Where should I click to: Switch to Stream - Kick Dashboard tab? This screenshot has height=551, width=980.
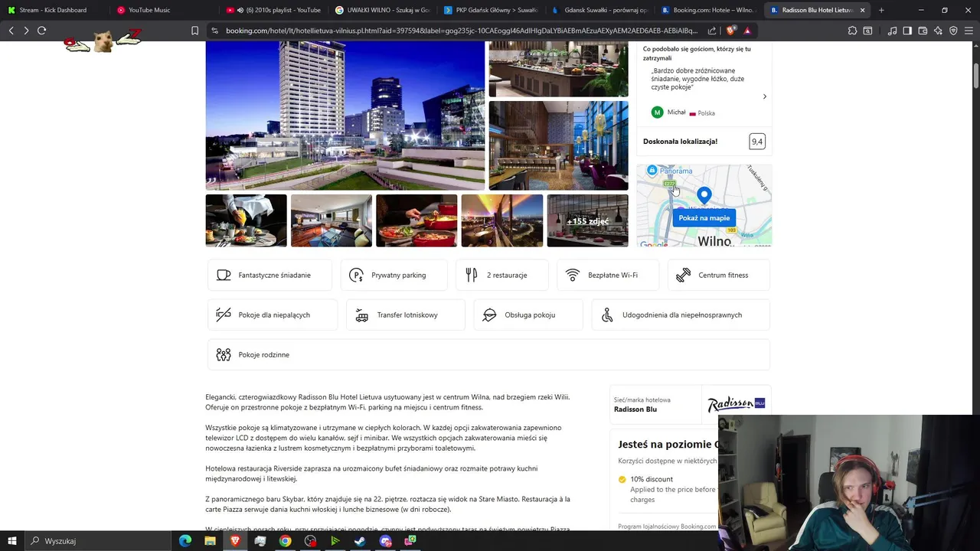[54, 10]
